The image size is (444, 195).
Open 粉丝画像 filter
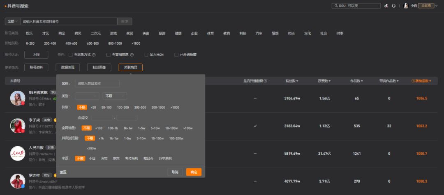pos(99,68)
